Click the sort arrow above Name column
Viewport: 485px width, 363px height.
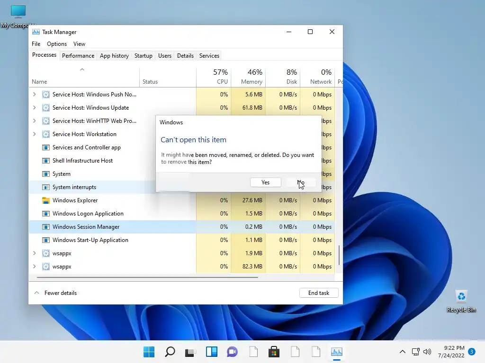point(82,69)
